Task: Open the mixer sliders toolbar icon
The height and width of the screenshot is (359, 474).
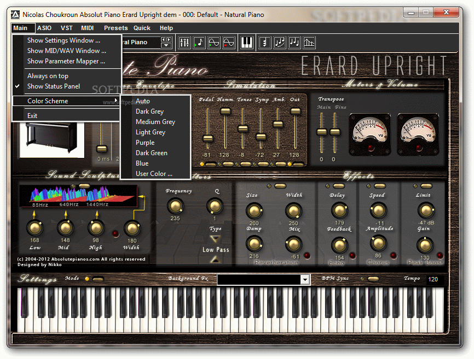Action: (x=184, y=43)
